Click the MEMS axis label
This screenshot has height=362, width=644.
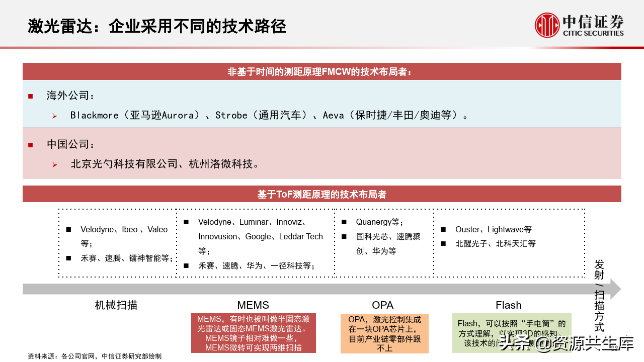tap(253, 305)
